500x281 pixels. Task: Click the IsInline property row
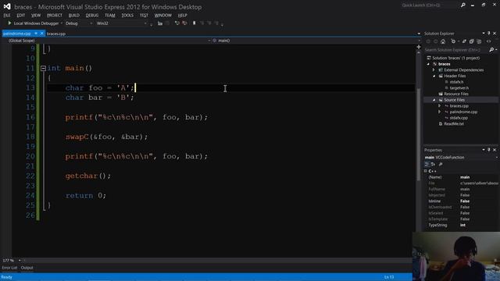pos(462,201)
